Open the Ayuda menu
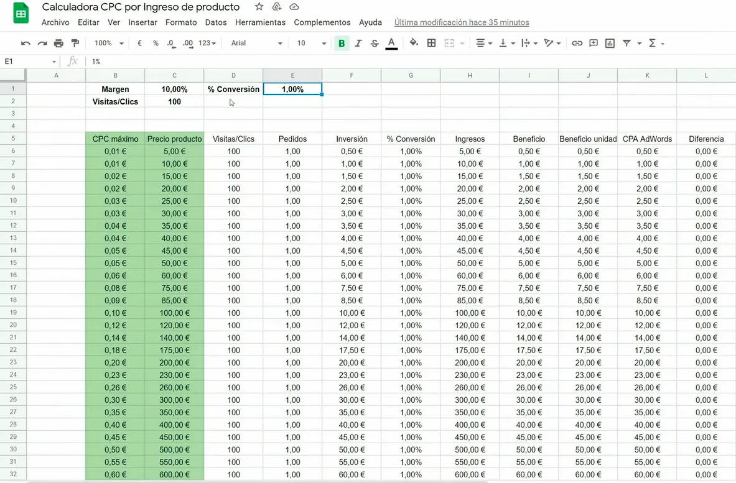The image size is (736, 483). click(370, 22)
